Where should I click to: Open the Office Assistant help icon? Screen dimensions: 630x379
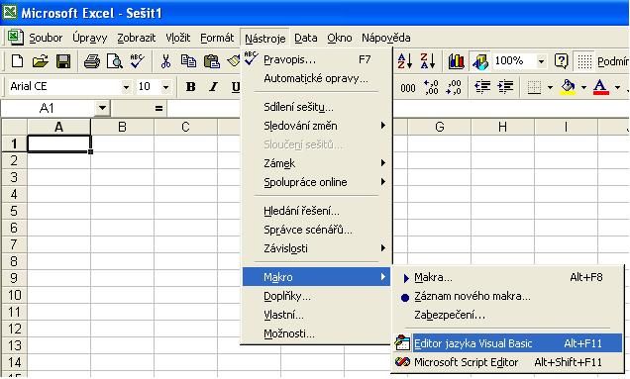coord(561,61)
